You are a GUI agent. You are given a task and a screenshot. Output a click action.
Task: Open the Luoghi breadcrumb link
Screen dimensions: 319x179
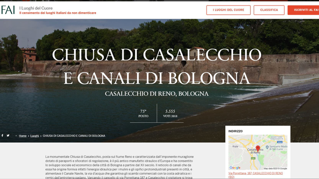[x=35, y=136]
